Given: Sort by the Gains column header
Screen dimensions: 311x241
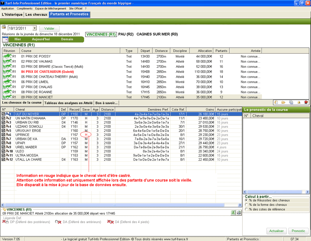Looking at the screenshot, I should point(201,110).
